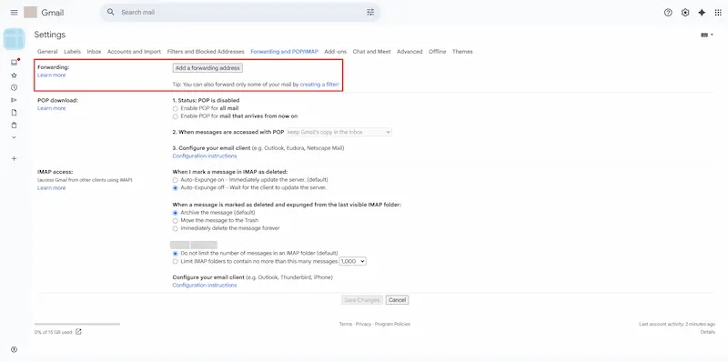Open the Gemini sparkle icon
Viewport: 728px width, 362px height.
pos(702,13)
